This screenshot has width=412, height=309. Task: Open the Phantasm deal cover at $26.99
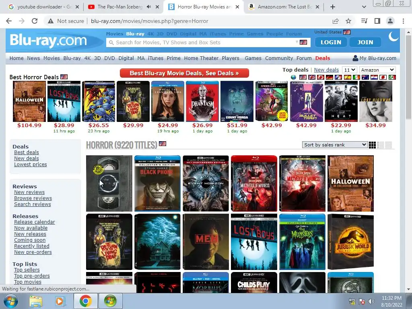click(x=202, y=101)
